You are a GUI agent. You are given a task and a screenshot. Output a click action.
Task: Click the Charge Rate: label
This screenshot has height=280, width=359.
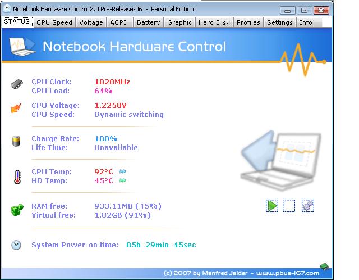[x=55, y=139]
